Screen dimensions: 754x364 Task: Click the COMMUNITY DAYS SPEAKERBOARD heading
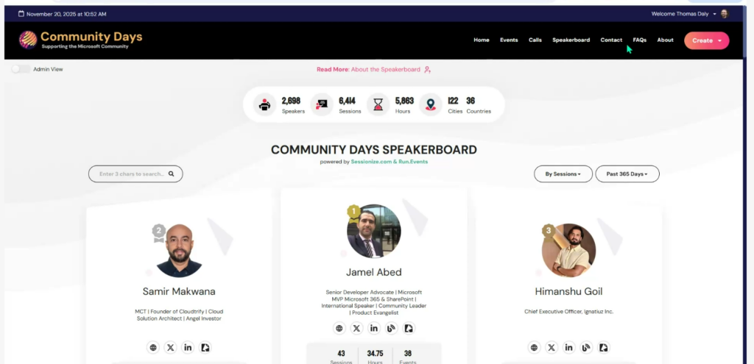pos(373,150)
